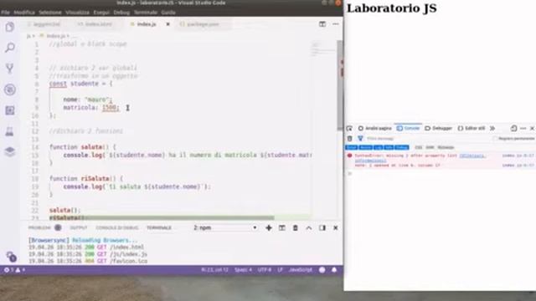Open the Modifica menu
Screen dimensions: 536x301
24,13
